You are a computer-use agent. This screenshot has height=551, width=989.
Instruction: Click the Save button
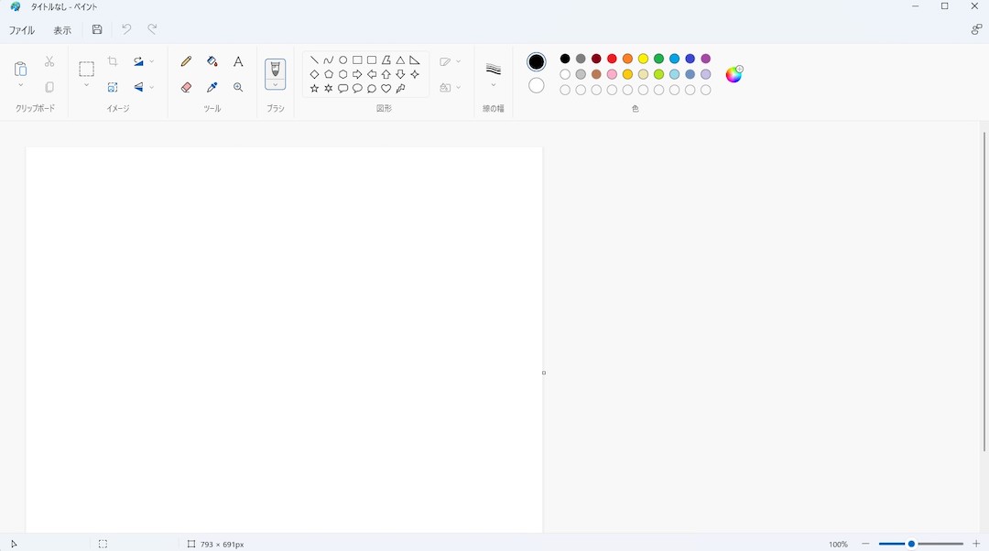pyautogui.click(x=97, y=29)
